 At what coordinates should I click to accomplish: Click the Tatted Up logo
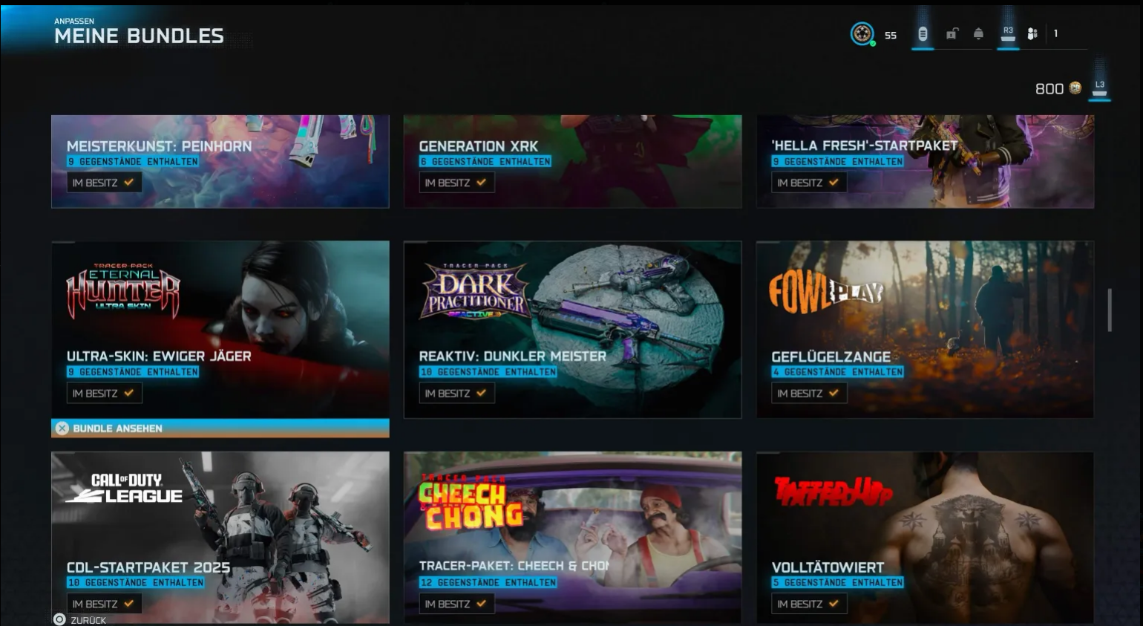click(x=833, y=491)
